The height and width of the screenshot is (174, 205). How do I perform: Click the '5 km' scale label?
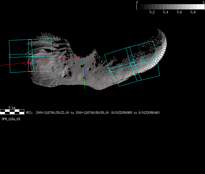[x=12, y=107]
